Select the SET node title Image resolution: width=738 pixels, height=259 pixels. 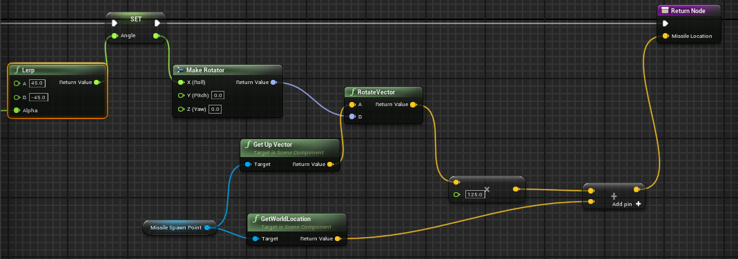(x=135, y=19)
